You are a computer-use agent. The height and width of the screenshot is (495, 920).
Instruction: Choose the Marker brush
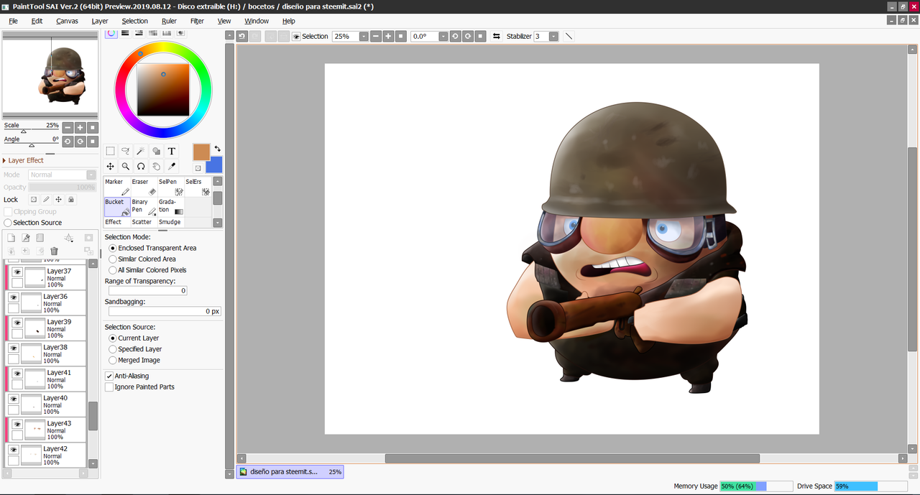tap(117, 187)
